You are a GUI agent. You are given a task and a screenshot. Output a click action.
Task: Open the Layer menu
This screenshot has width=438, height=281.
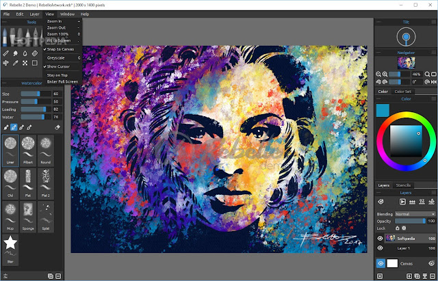(x=34, y=13)
